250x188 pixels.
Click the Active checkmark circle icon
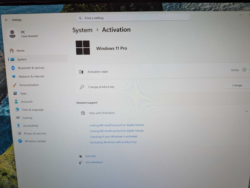point(244,70)
